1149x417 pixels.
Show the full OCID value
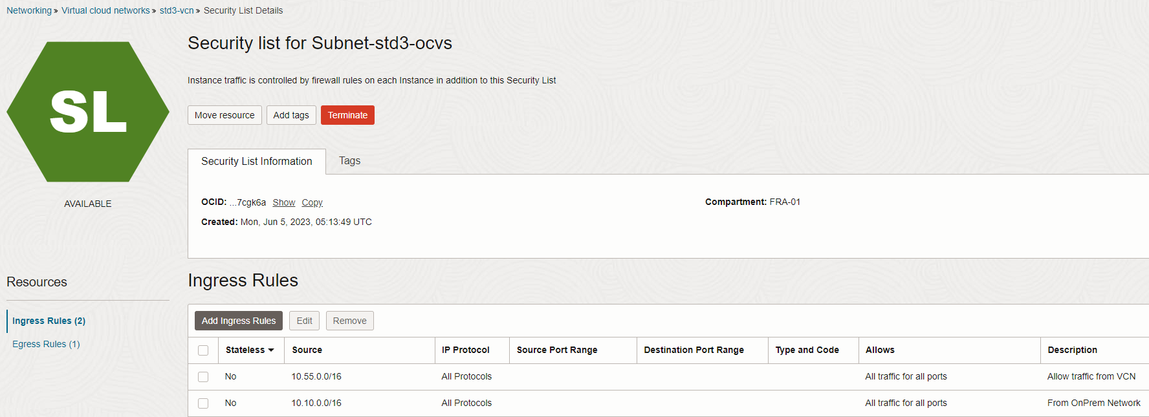coord(283,202)
